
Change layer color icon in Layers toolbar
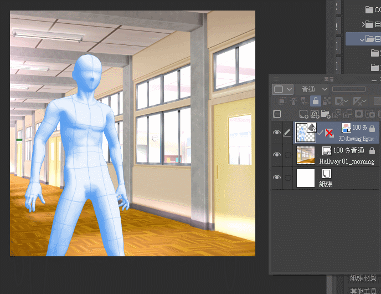(x=377, y=101)
